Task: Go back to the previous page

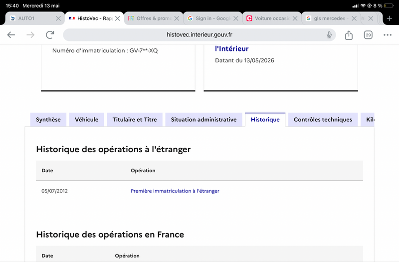Action: (x=11, y=35)
